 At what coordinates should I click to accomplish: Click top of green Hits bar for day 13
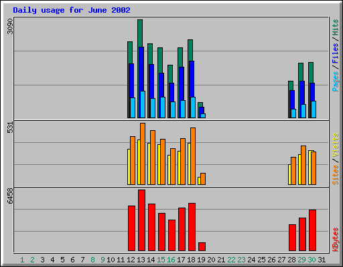140,21
